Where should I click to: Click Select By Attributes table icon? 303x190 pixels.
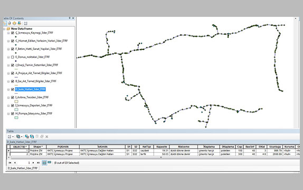click(27, 137)
